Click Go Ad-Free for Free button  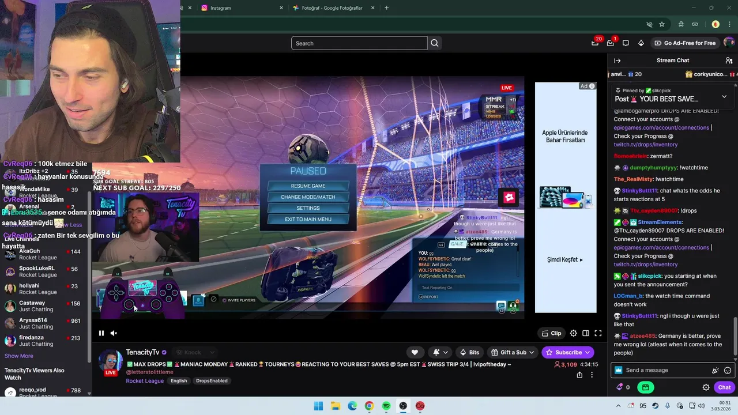(x=685, y=43)
